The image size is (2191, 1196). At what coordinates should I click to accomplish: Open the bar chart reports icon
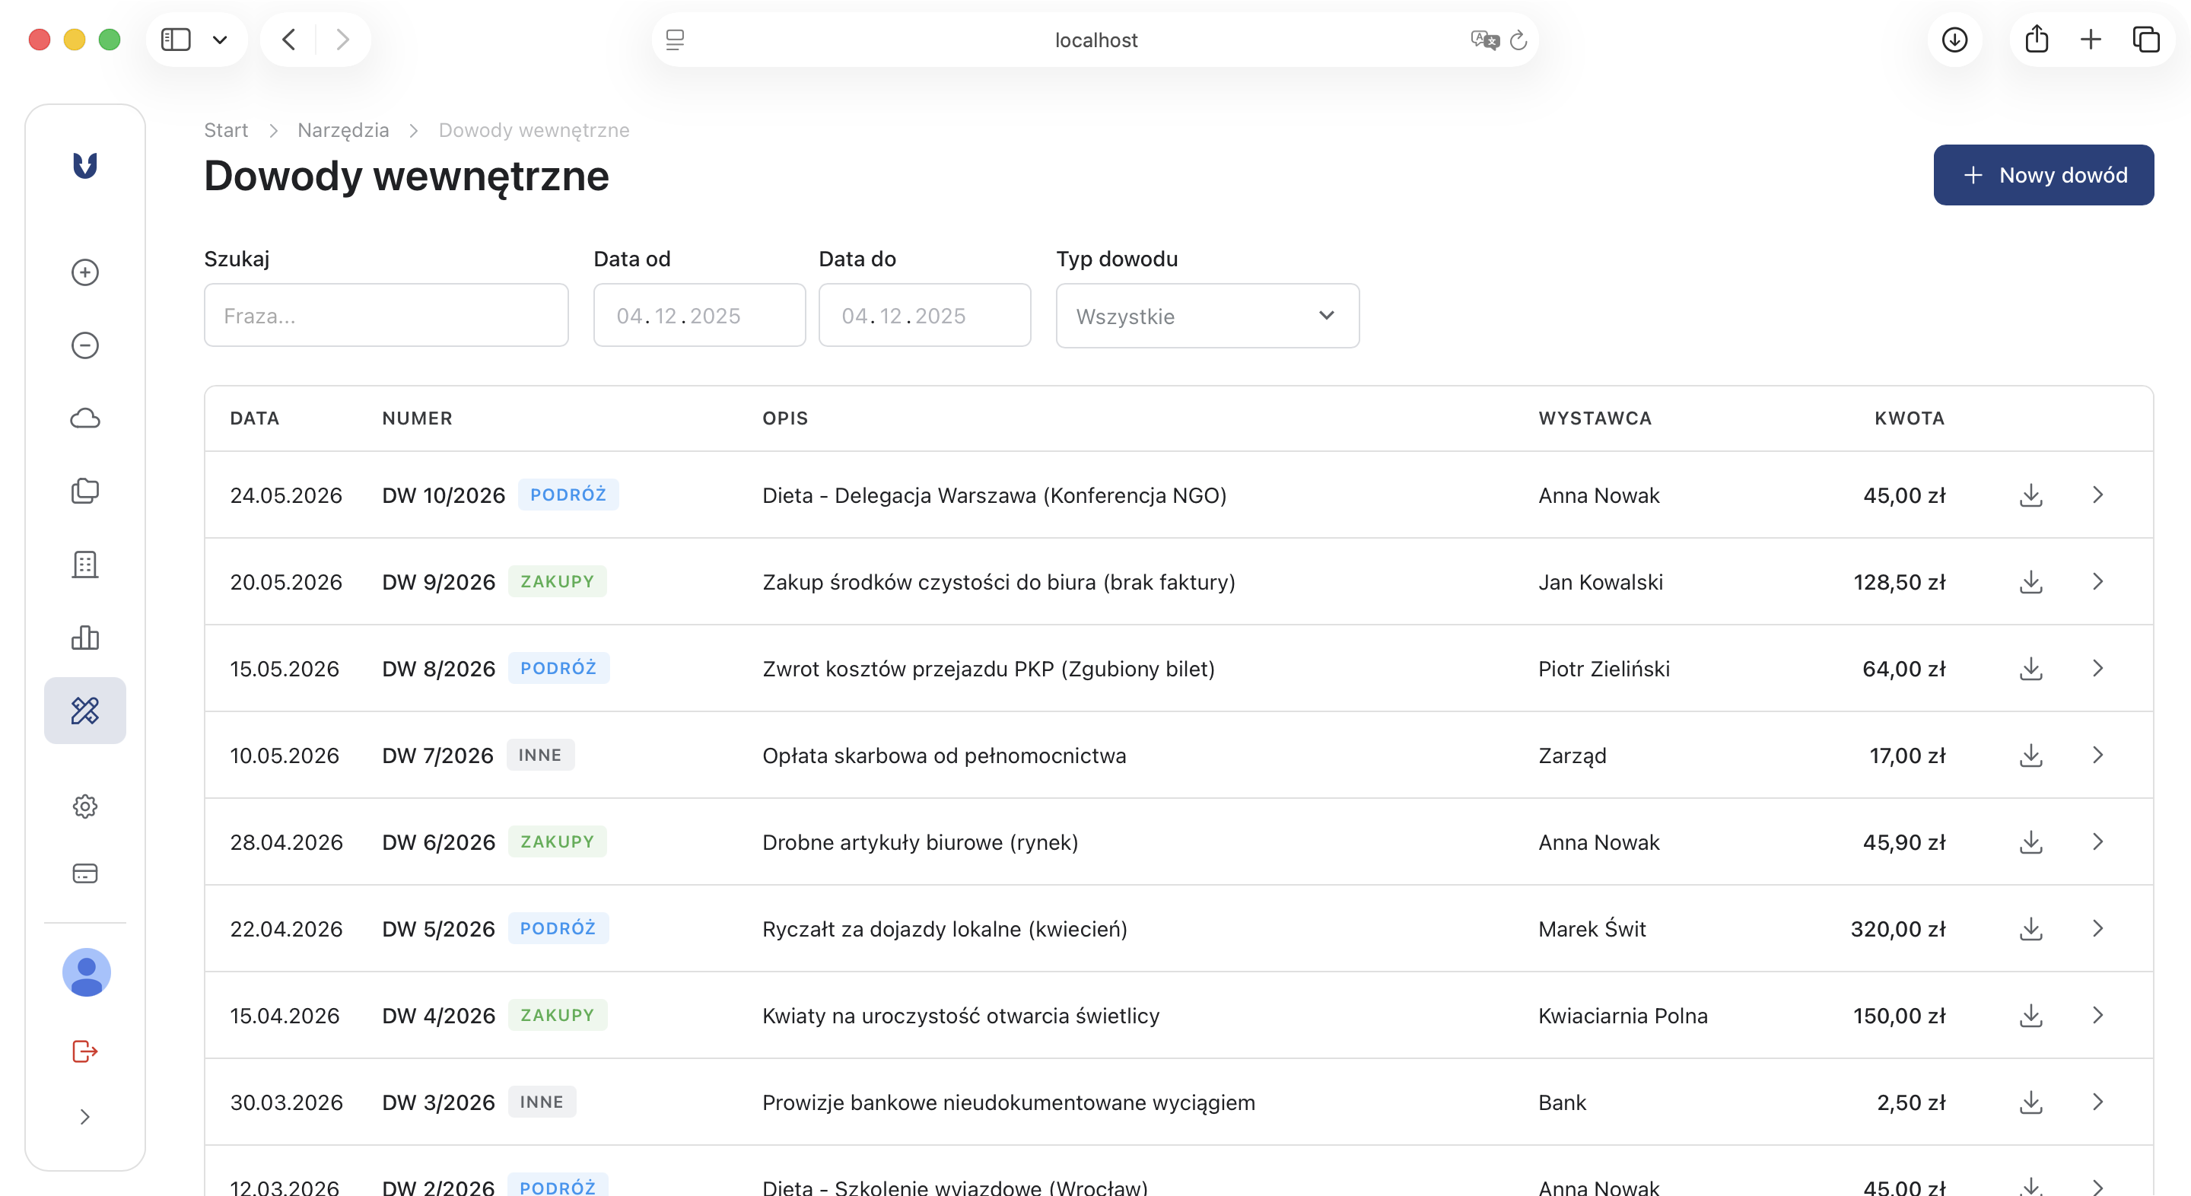85,637
